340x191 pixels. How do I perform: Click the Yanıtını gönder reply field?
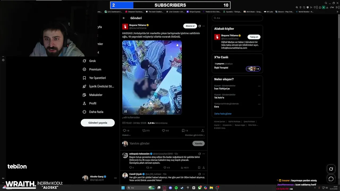coord(159,144)
